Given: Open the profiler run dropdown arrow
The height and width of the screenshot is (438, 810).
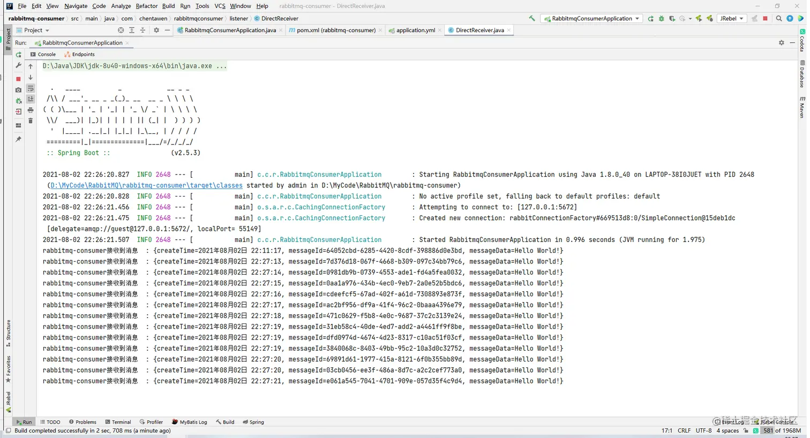Looking at the screenshot, I should coord(689,19).
